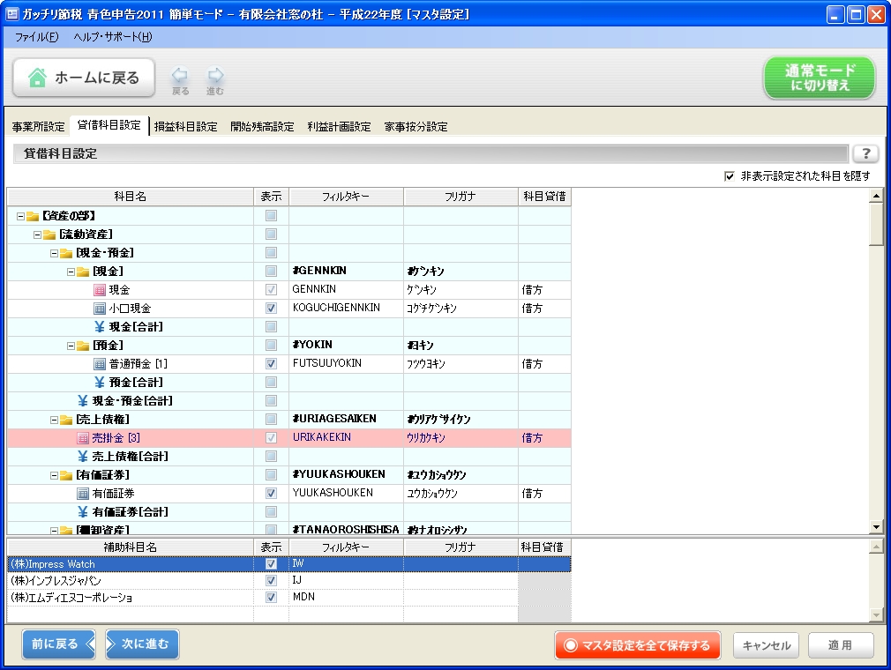Click the 進む forward arrow icon
Viewport: 891px width, 670px height.
[x=214, y=78]
